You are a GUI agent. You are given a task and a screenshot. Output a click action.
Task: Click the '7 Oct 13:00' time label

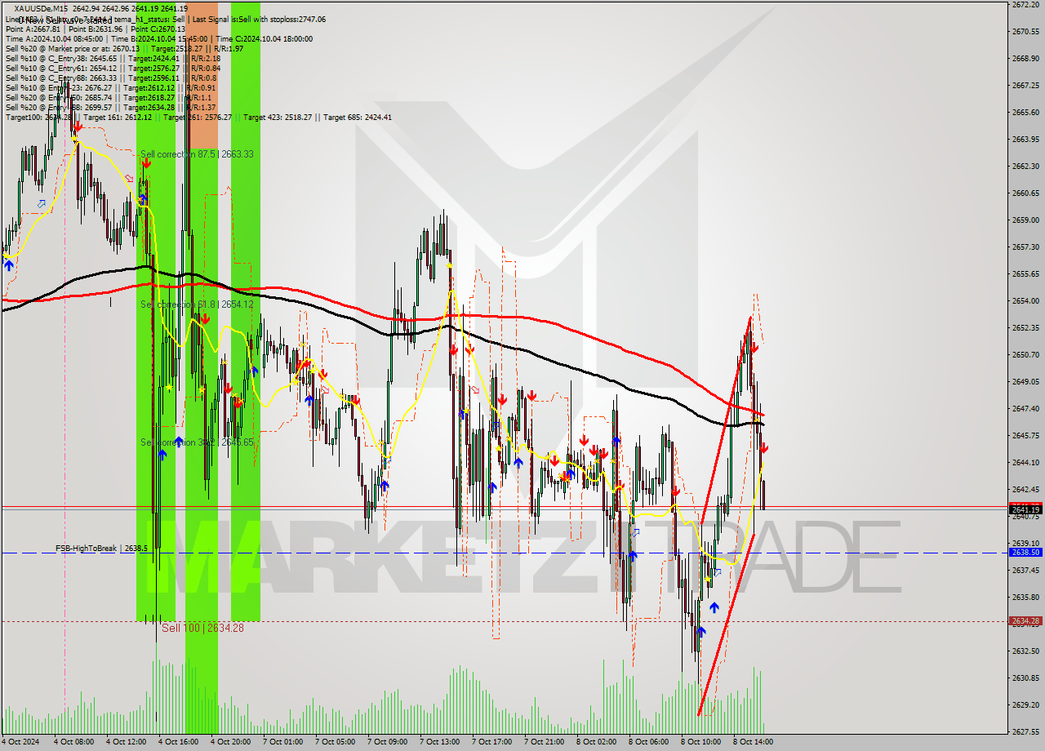pyautogui.click(x=440, y=742)
